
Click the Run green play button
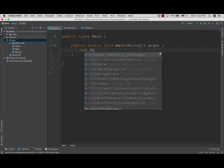[201, 23]
